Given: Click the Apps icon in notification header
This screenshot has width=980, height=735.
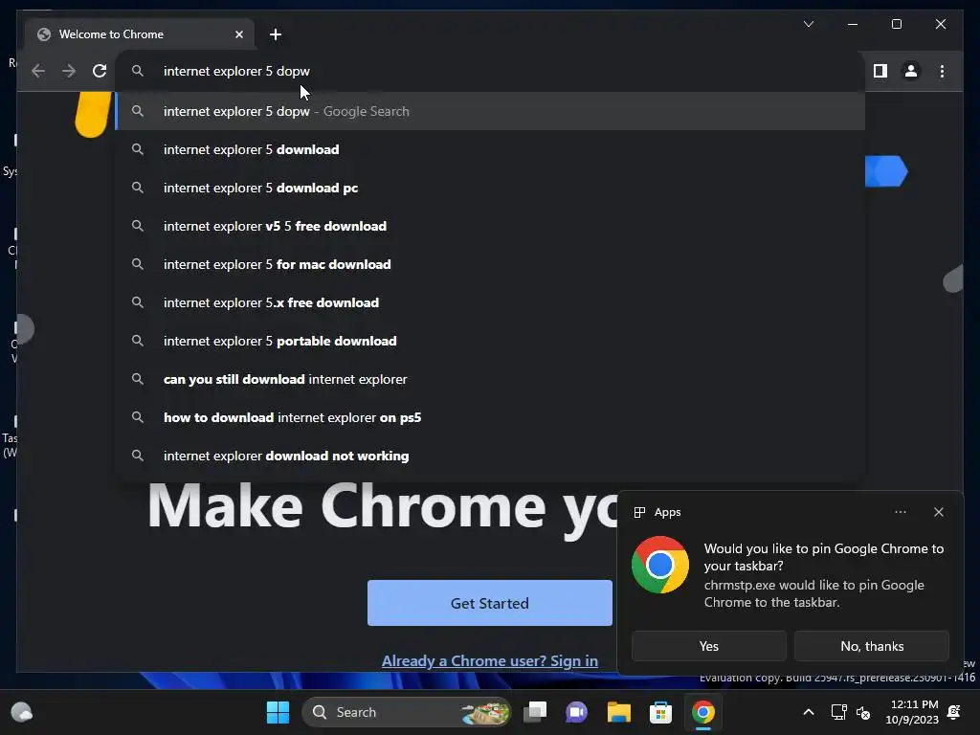Looking at the screenshot, I should 639,513.
